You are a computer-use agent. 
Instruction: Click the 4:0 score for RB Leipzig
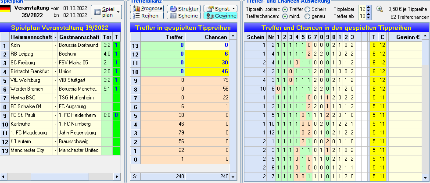(107, 54)
